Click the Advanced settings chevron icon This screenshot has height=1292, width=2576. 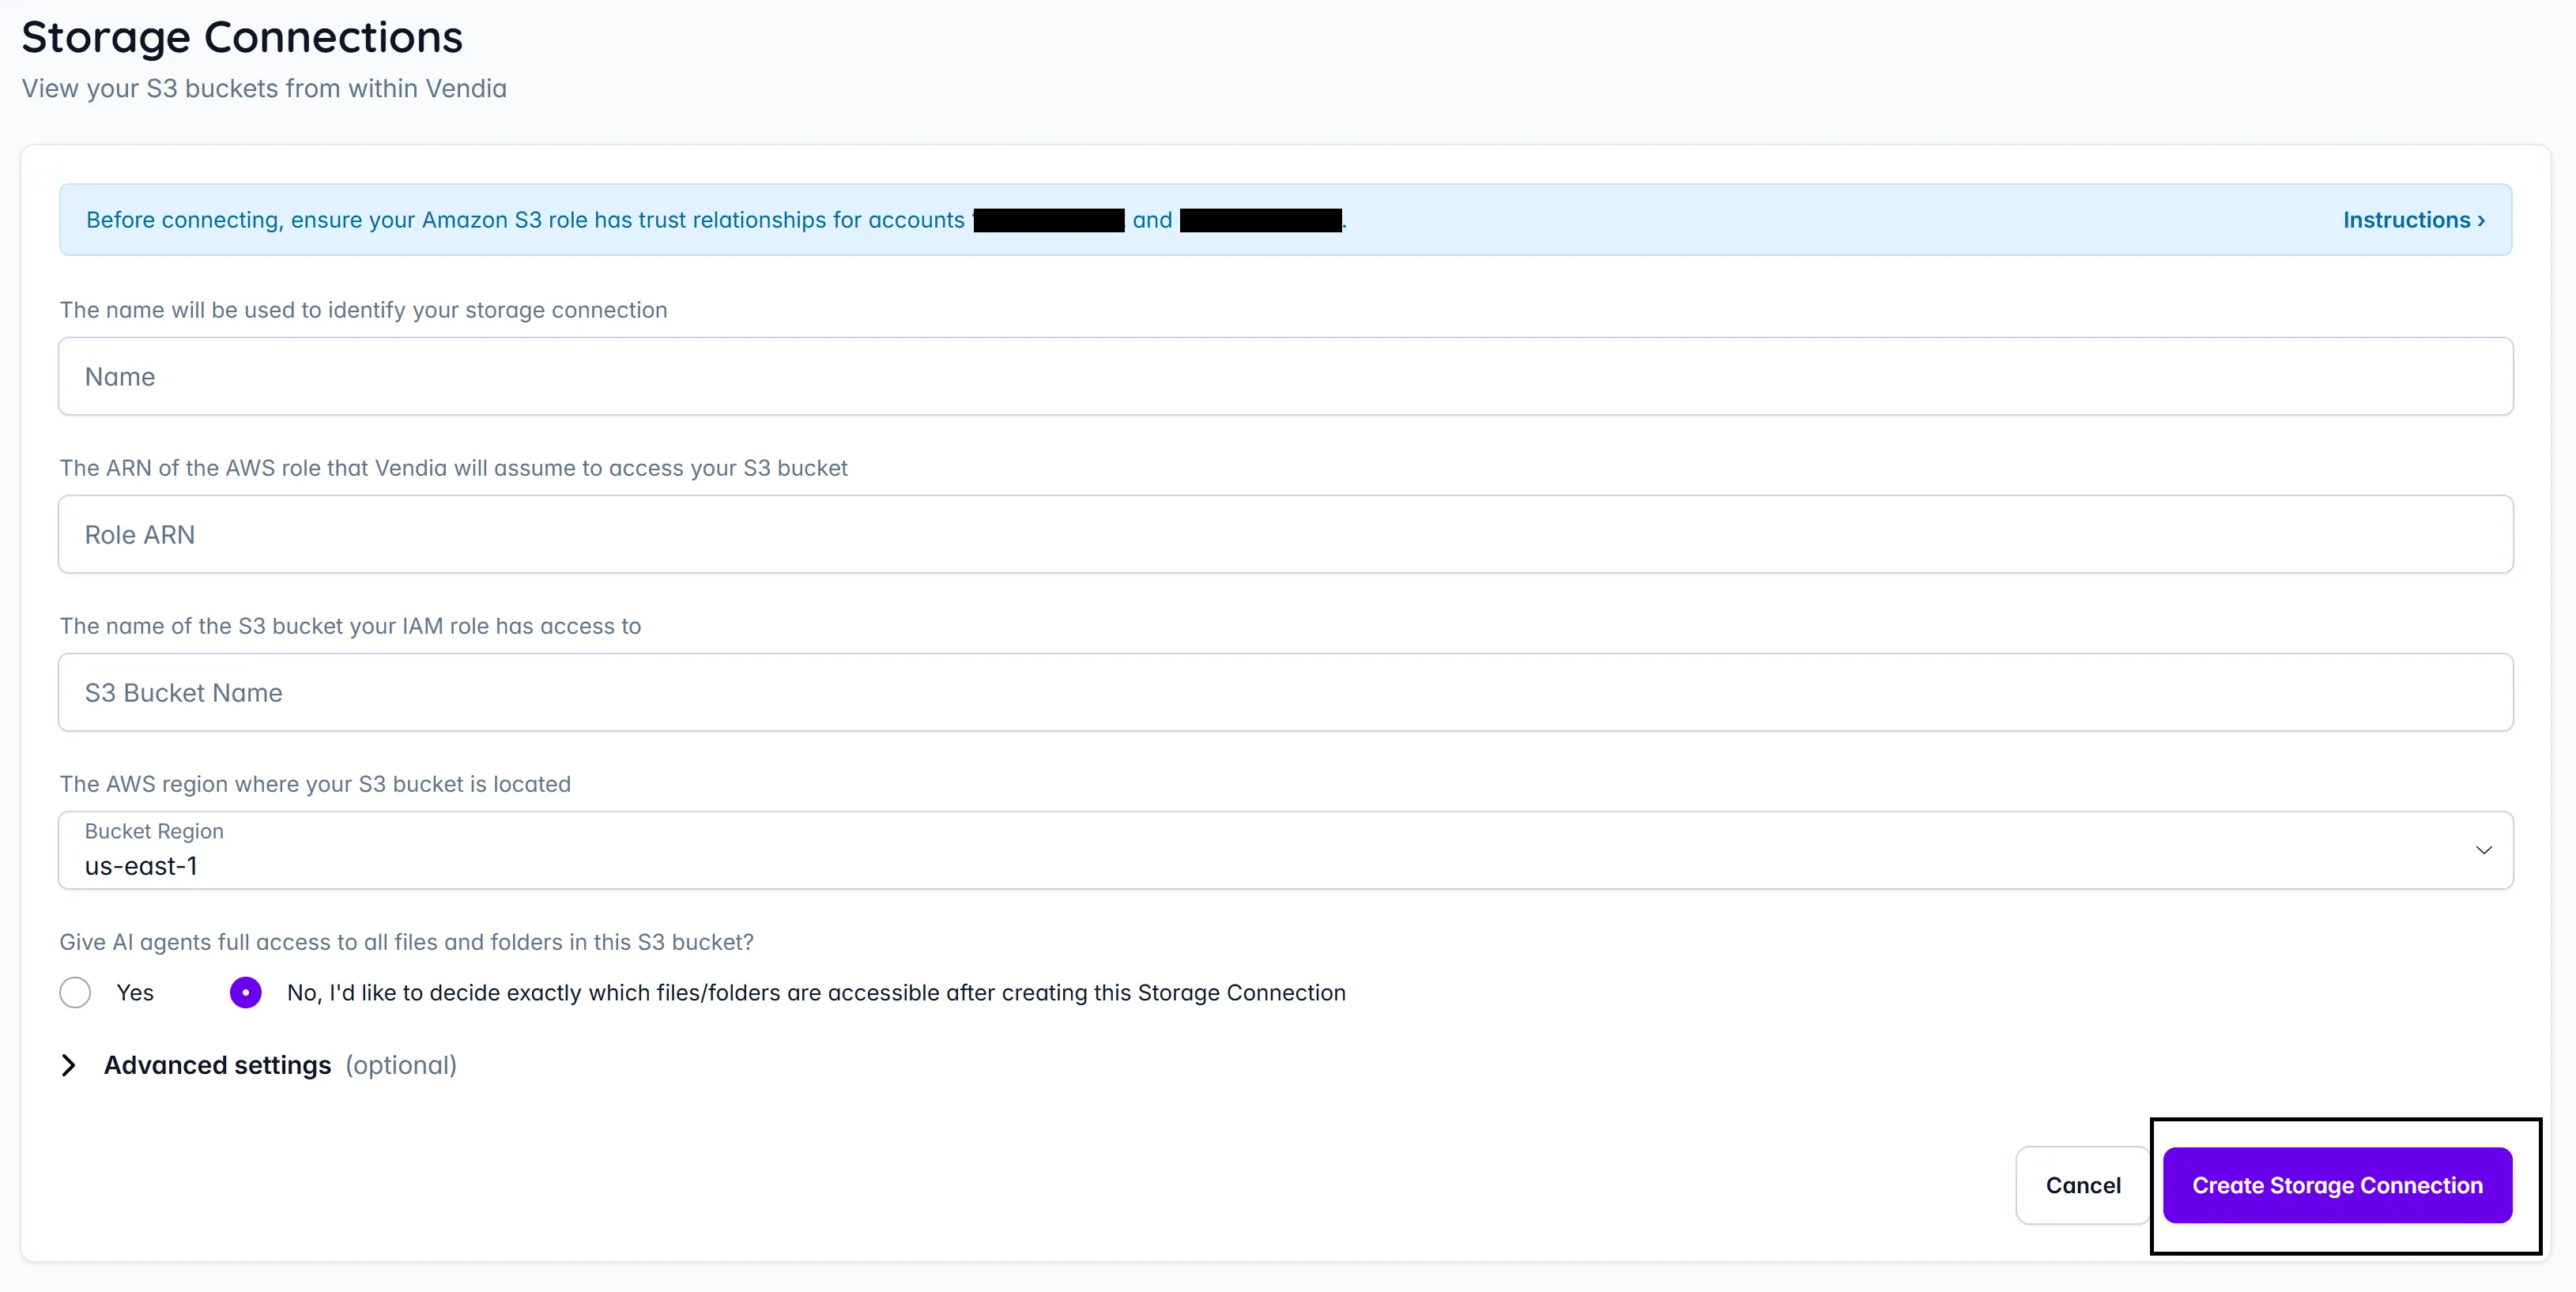coord(68,1066)
